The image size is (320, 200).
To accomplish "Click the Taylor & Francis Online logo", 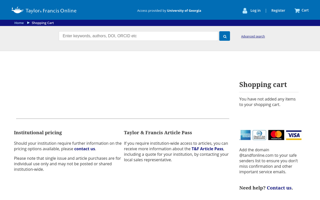I will tap(44, 10).
